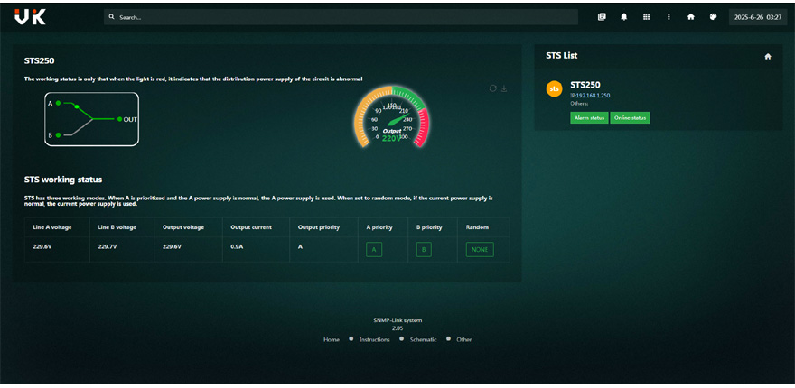This screenshot has width=795, height=388.
Task: Click the notification bell icon
Action: point(623,16)
